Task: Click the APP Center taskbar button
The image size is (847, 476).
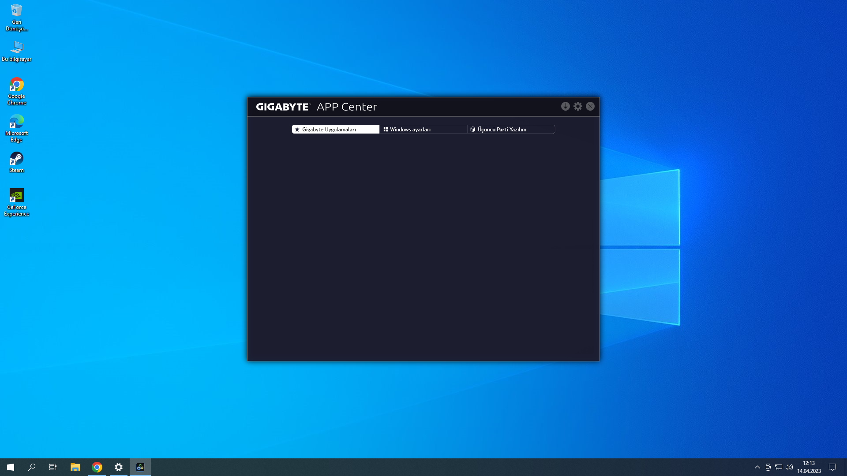Action: click(140, 467)
